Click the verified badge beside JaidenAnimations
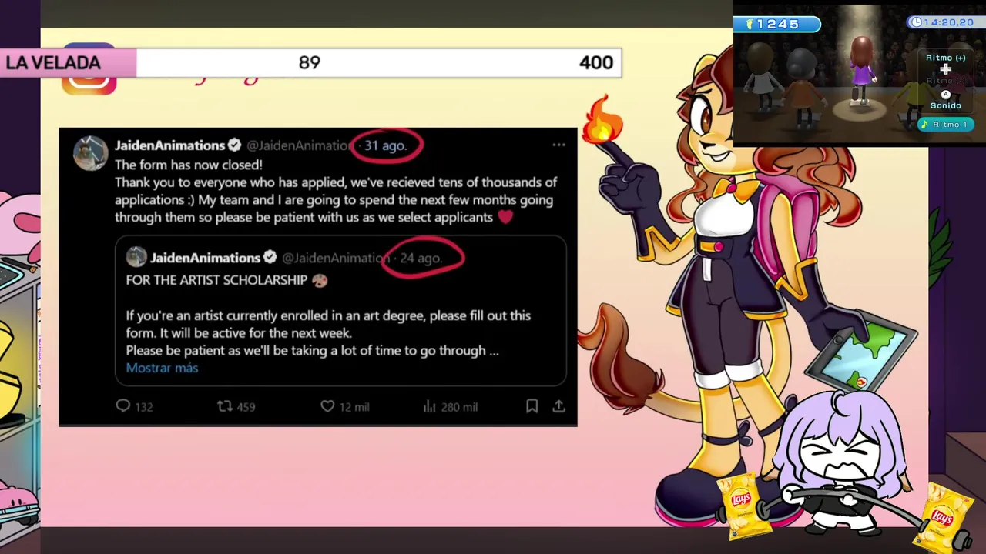986x554 pixels. click(234, 145)
